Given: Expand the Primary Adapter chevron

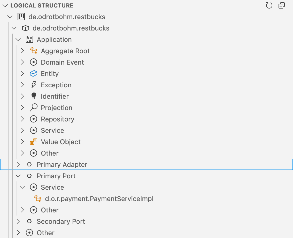Looking at the screenshot, I should click(18, 165).
